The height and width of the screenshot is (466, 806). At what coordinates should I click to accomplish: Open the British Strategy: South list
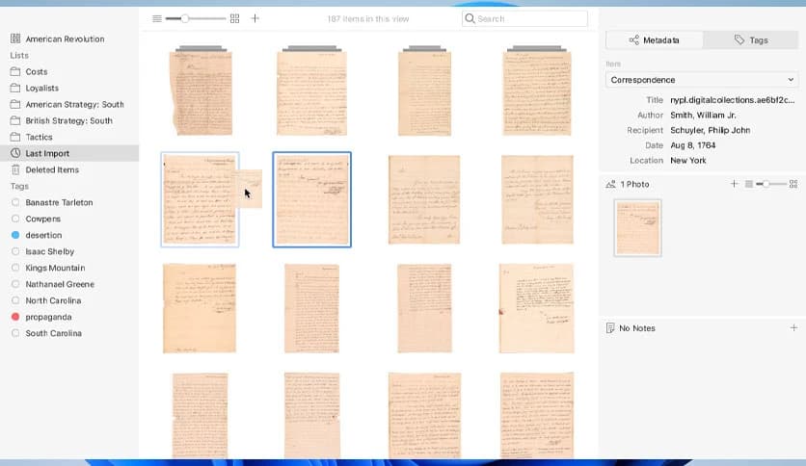pyautogui.click(x=68, y=120)
